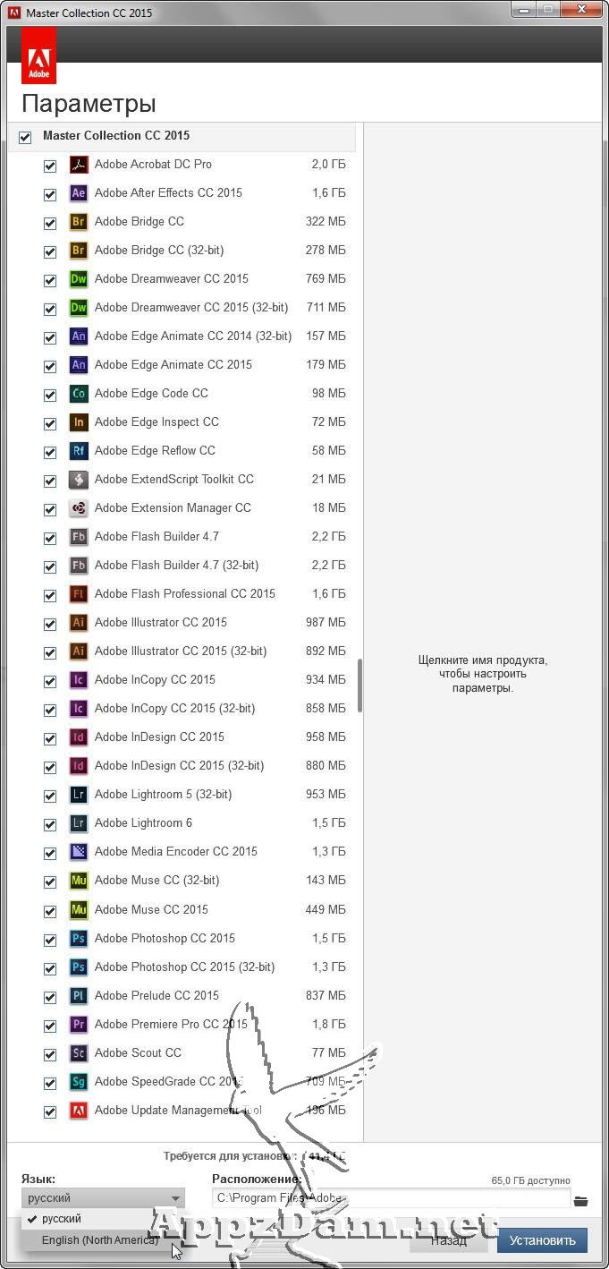609x1269 pixels.
Task: Click the After Effects CC 2015 icon
Action: pyautogui.click(x=79, y=193)
